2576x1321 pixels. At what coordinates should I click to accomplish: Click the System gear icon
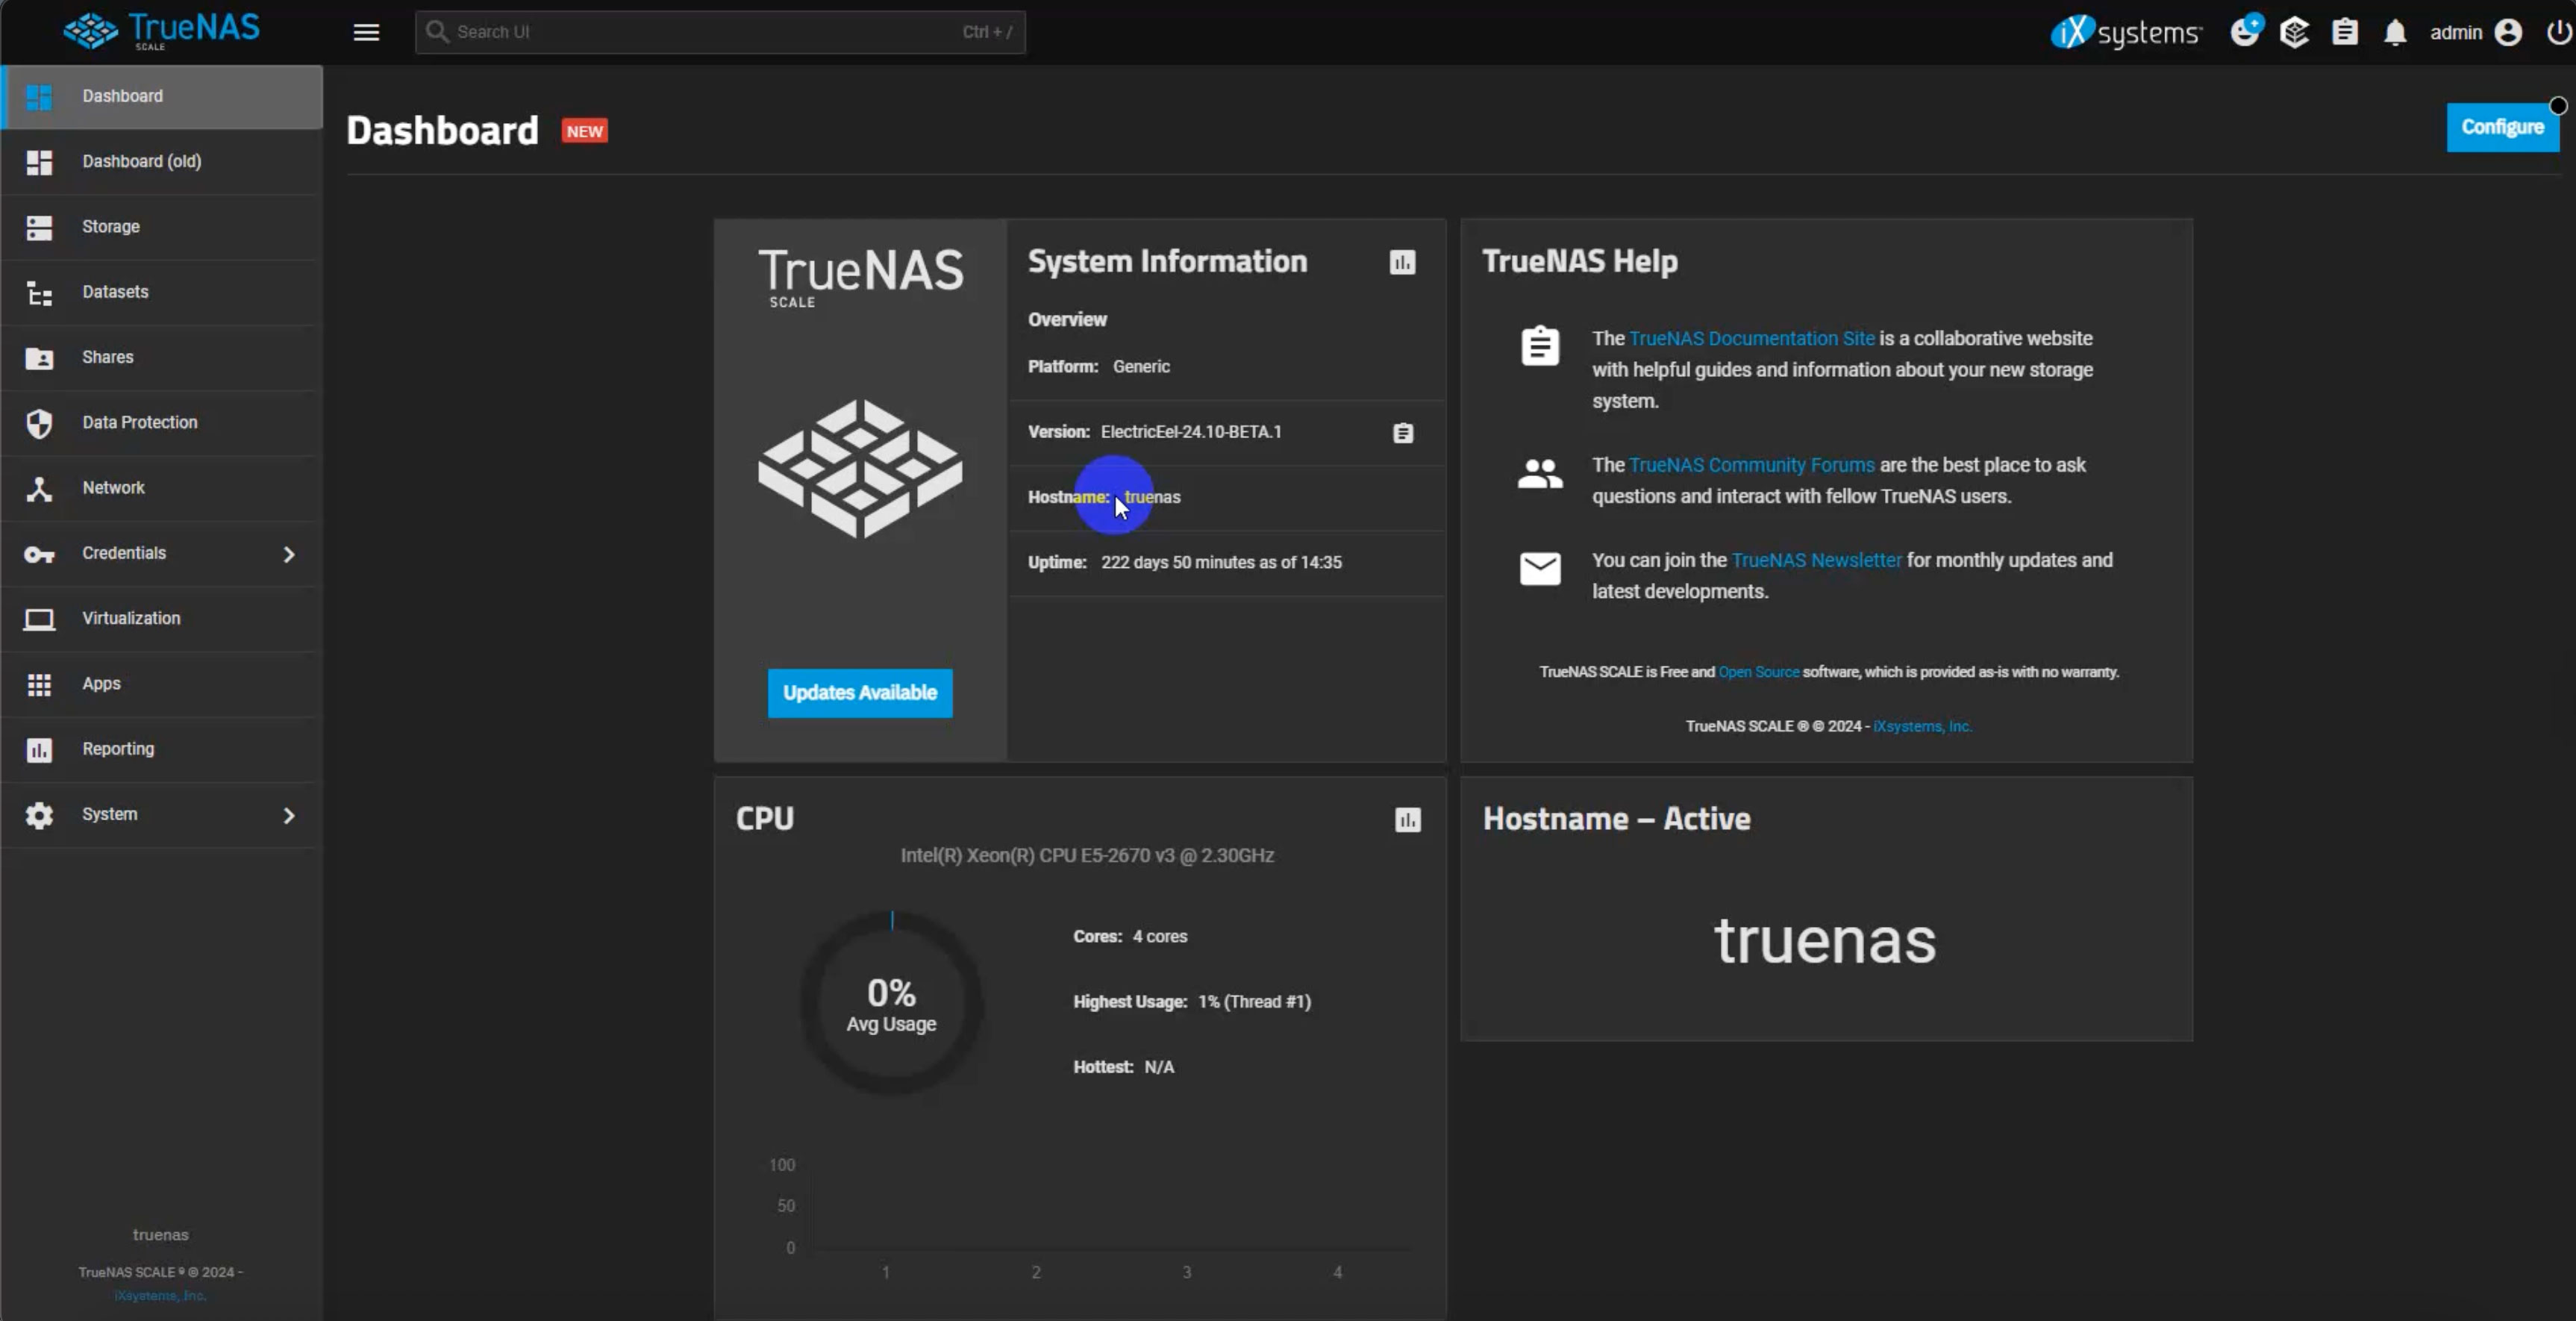tap(39, 815)
